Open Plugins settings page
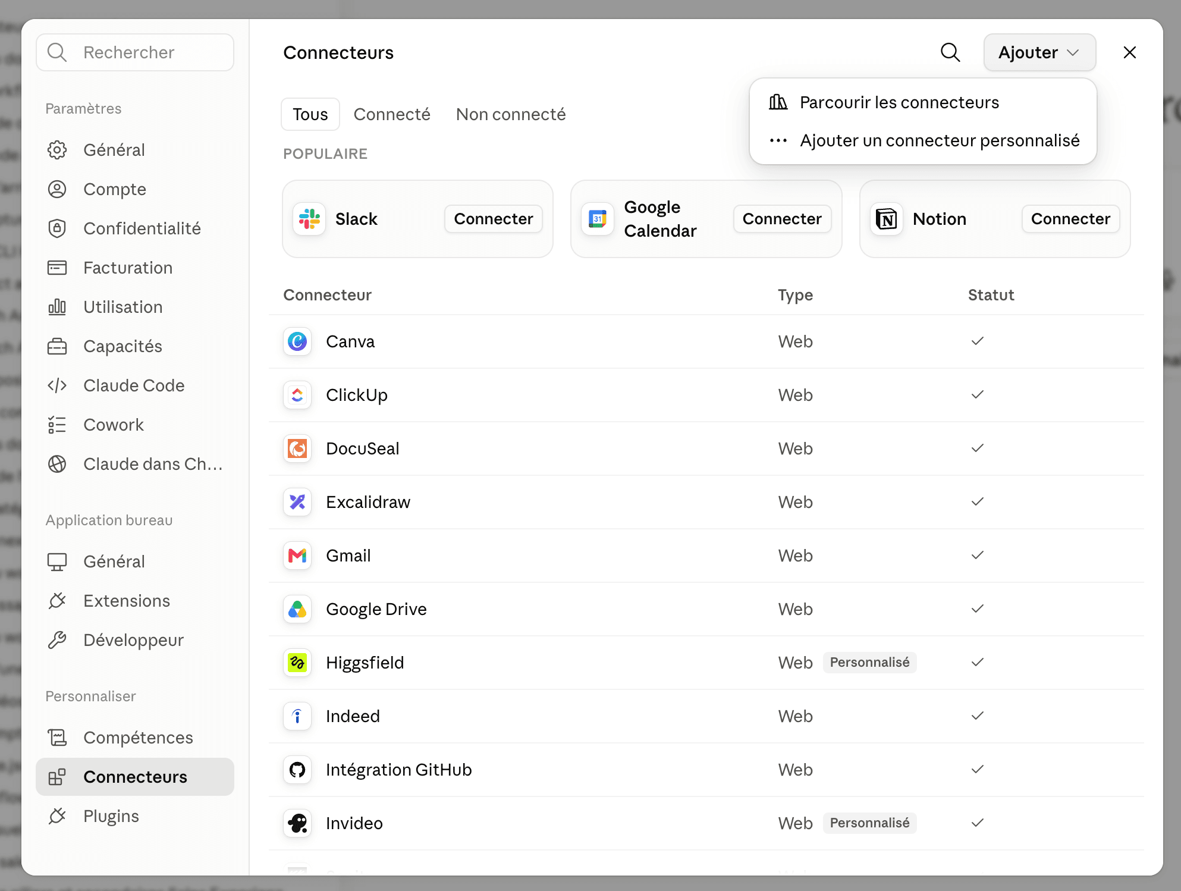Image resolution: width=1181 pixels, height=891 pixels. click(x=135, y=816)
